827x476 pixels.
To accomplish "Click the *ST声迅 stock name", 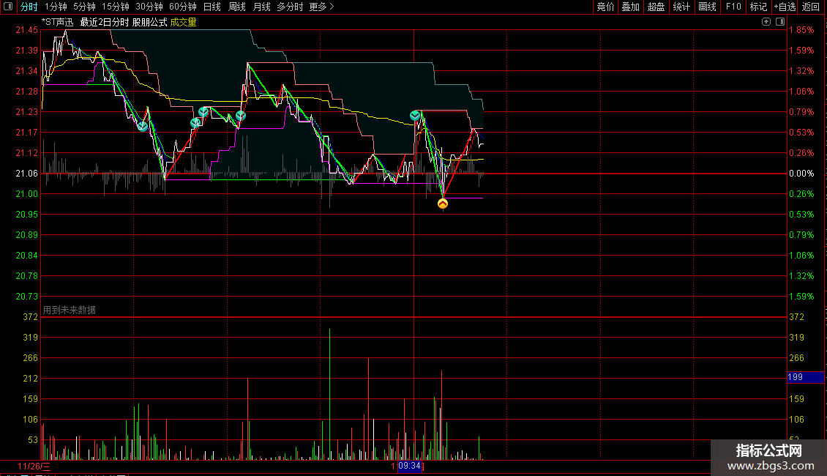I will point(58,22).
